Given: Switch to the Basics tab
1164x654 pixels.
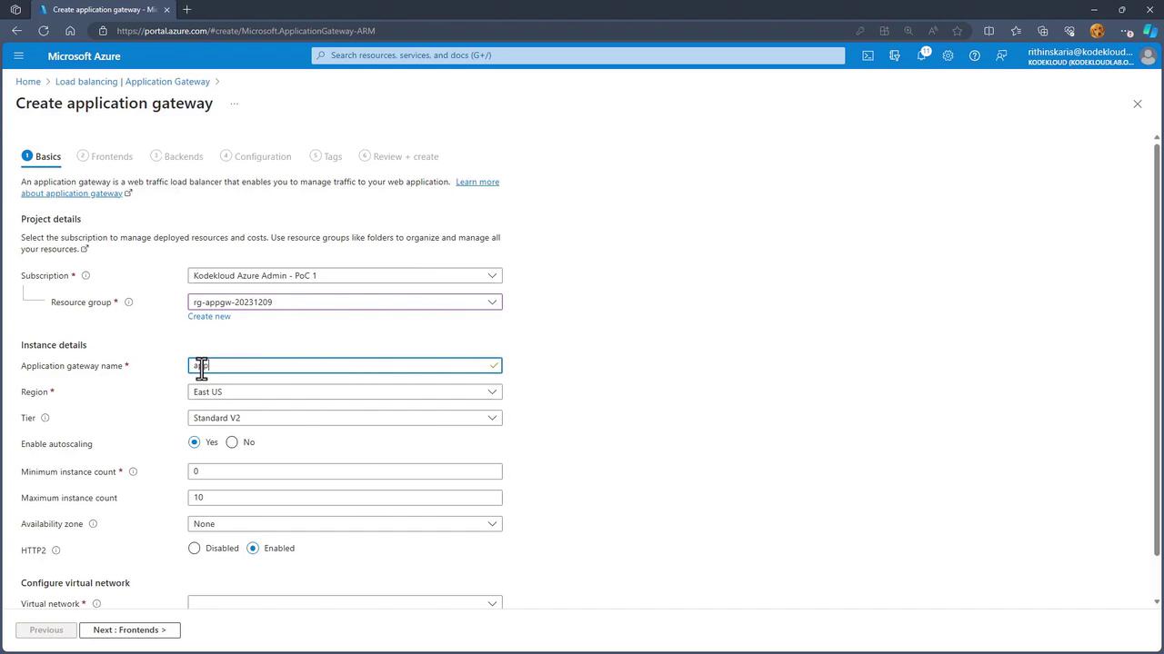Looking at the screenshot, I should click(x=41, y=156).
